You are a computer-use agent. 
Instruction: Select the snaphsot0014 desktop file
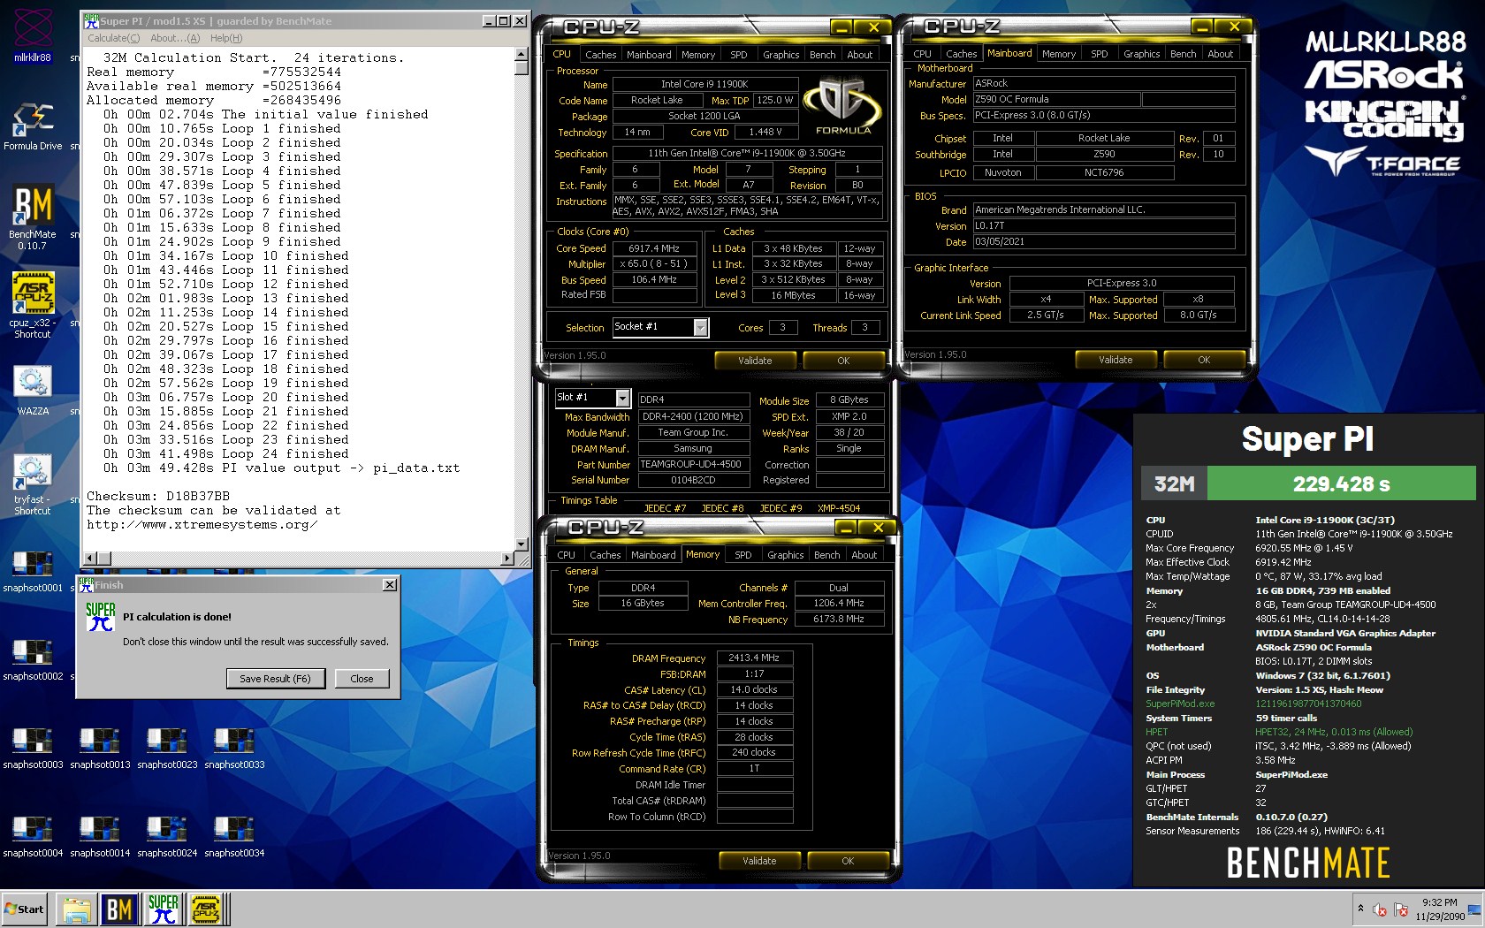(100, 836)
